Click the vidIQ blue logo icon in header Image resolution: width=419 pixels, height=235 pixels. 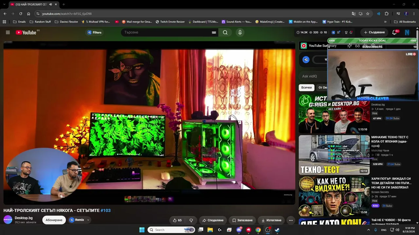333,32
